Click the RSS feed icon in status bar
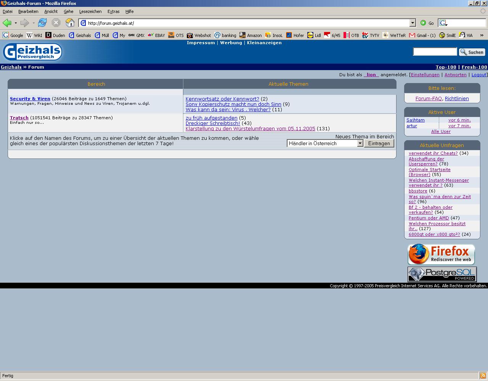The width and height of the screenshot is (488, 381). 483,376
